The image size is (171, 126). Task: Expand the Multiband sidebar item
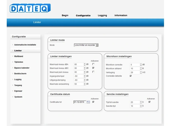(x=19, y=56)
